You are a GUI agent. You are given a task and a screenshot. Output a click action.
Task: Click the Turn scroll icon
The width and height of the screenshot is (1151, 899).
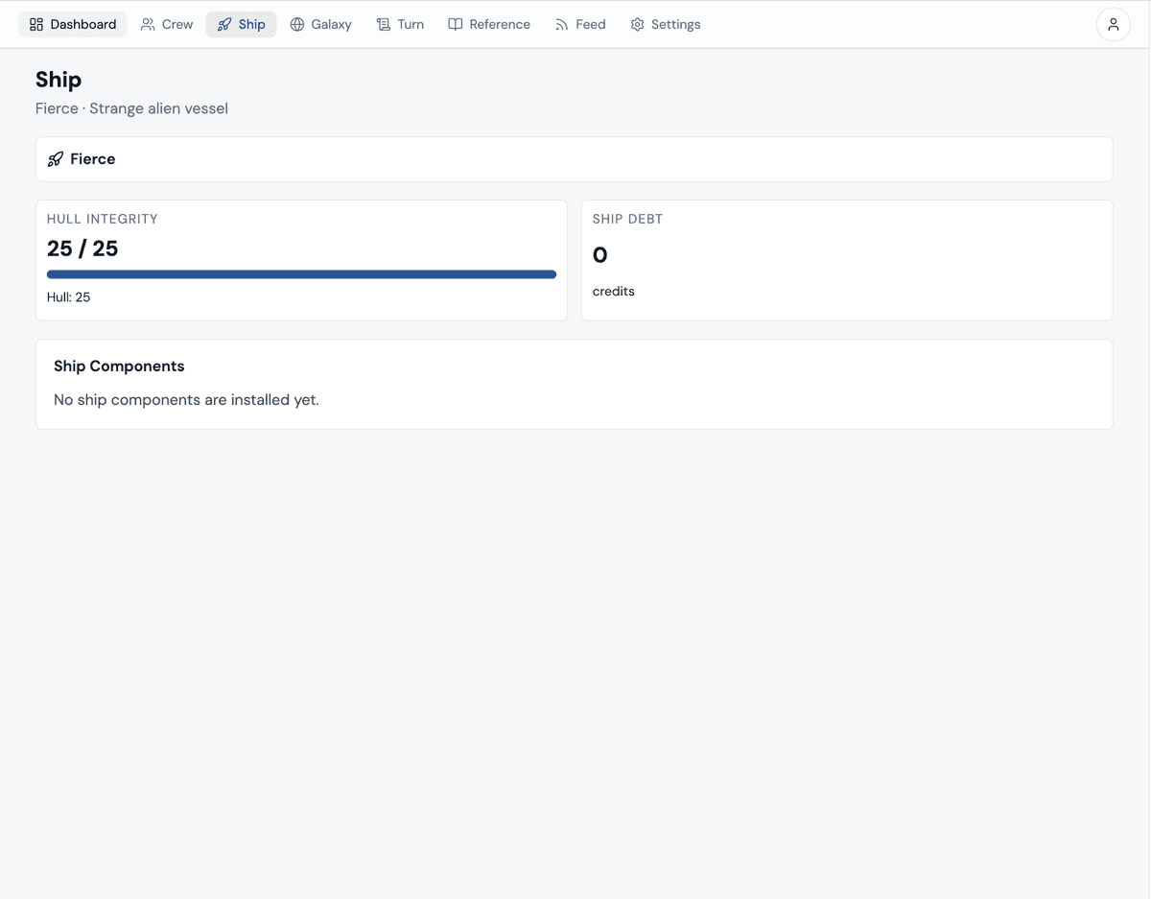tap(384, 24)
